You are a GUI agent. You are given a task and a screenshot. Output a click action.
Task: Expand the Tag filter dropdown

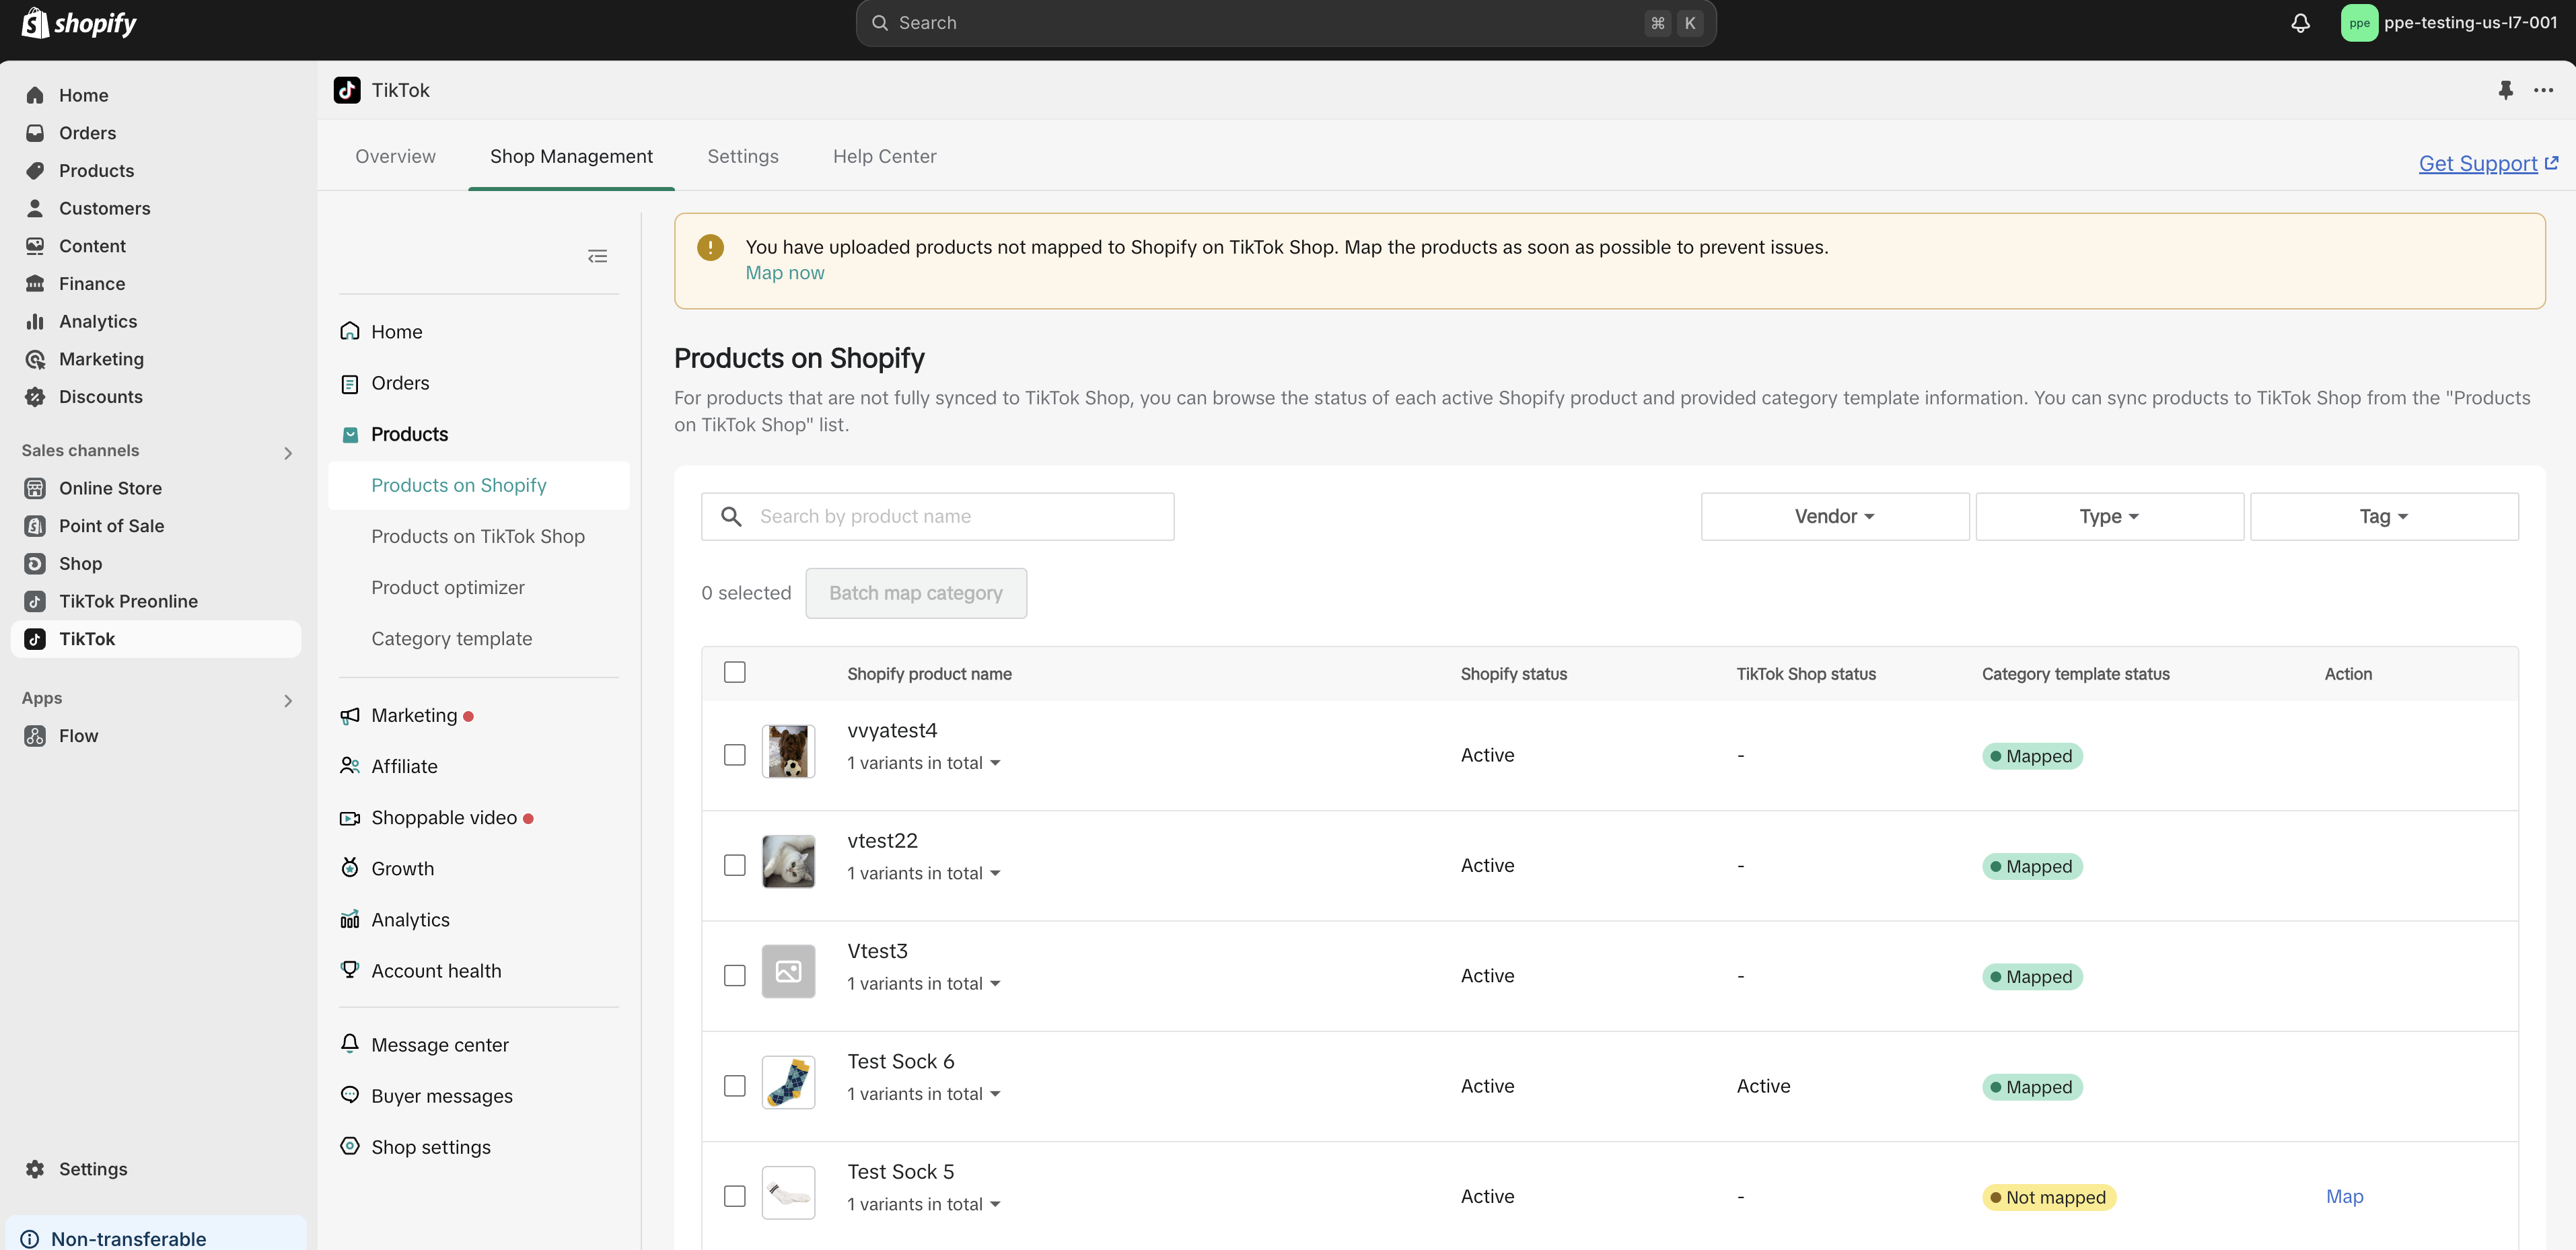click(x=2383, y=516)
